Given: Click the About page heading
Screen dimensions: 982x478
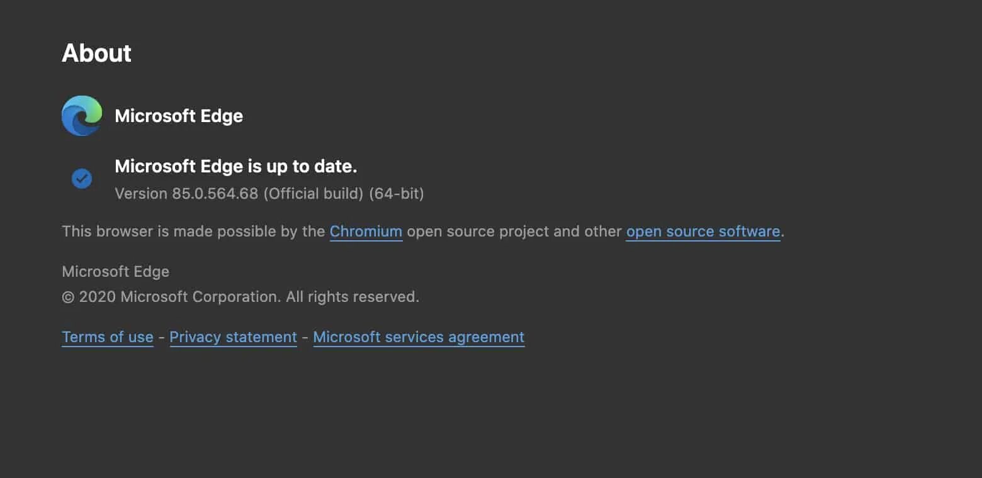Looking at the screenshot, I should point(97,53).
